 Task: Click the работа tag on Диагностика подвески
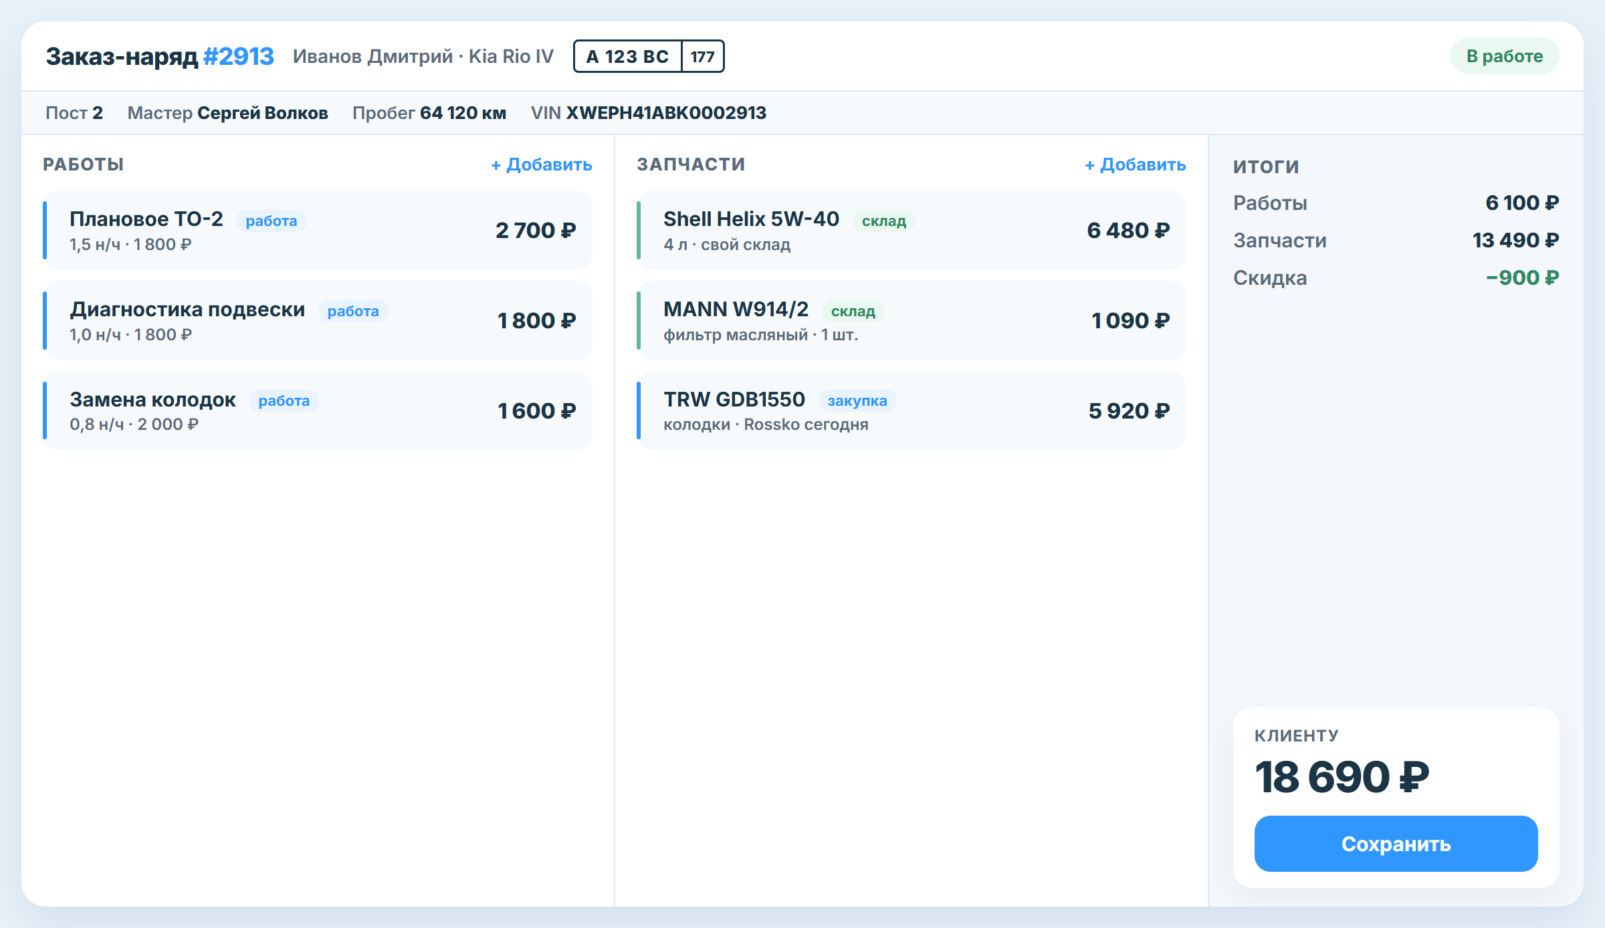(353, 311)
